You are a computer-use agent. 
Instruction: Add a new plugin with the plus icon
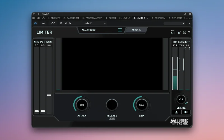click(x=39, y=14)
